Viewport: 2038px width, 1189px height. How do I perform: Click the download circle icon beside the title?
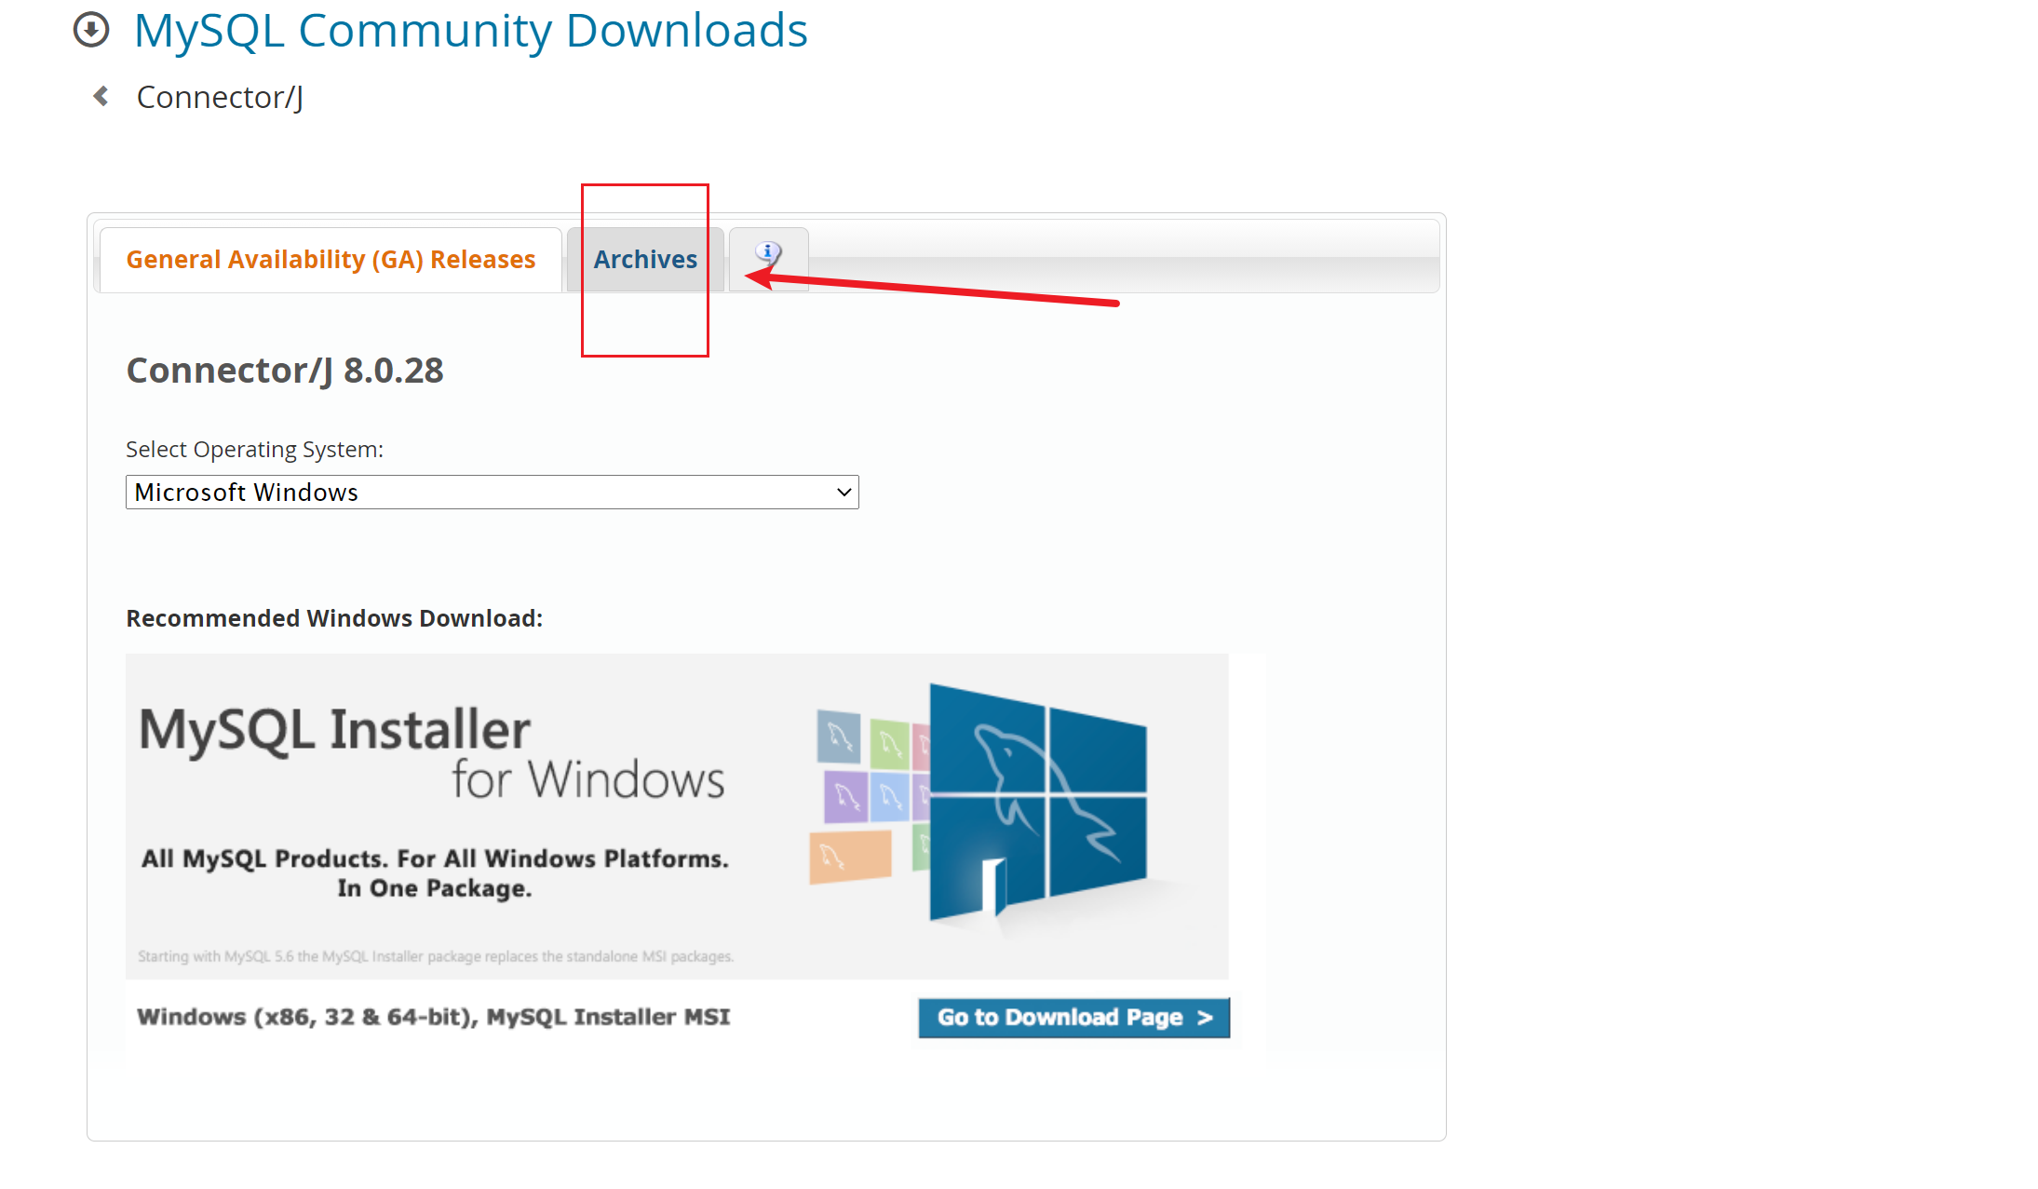click(91, 30)
